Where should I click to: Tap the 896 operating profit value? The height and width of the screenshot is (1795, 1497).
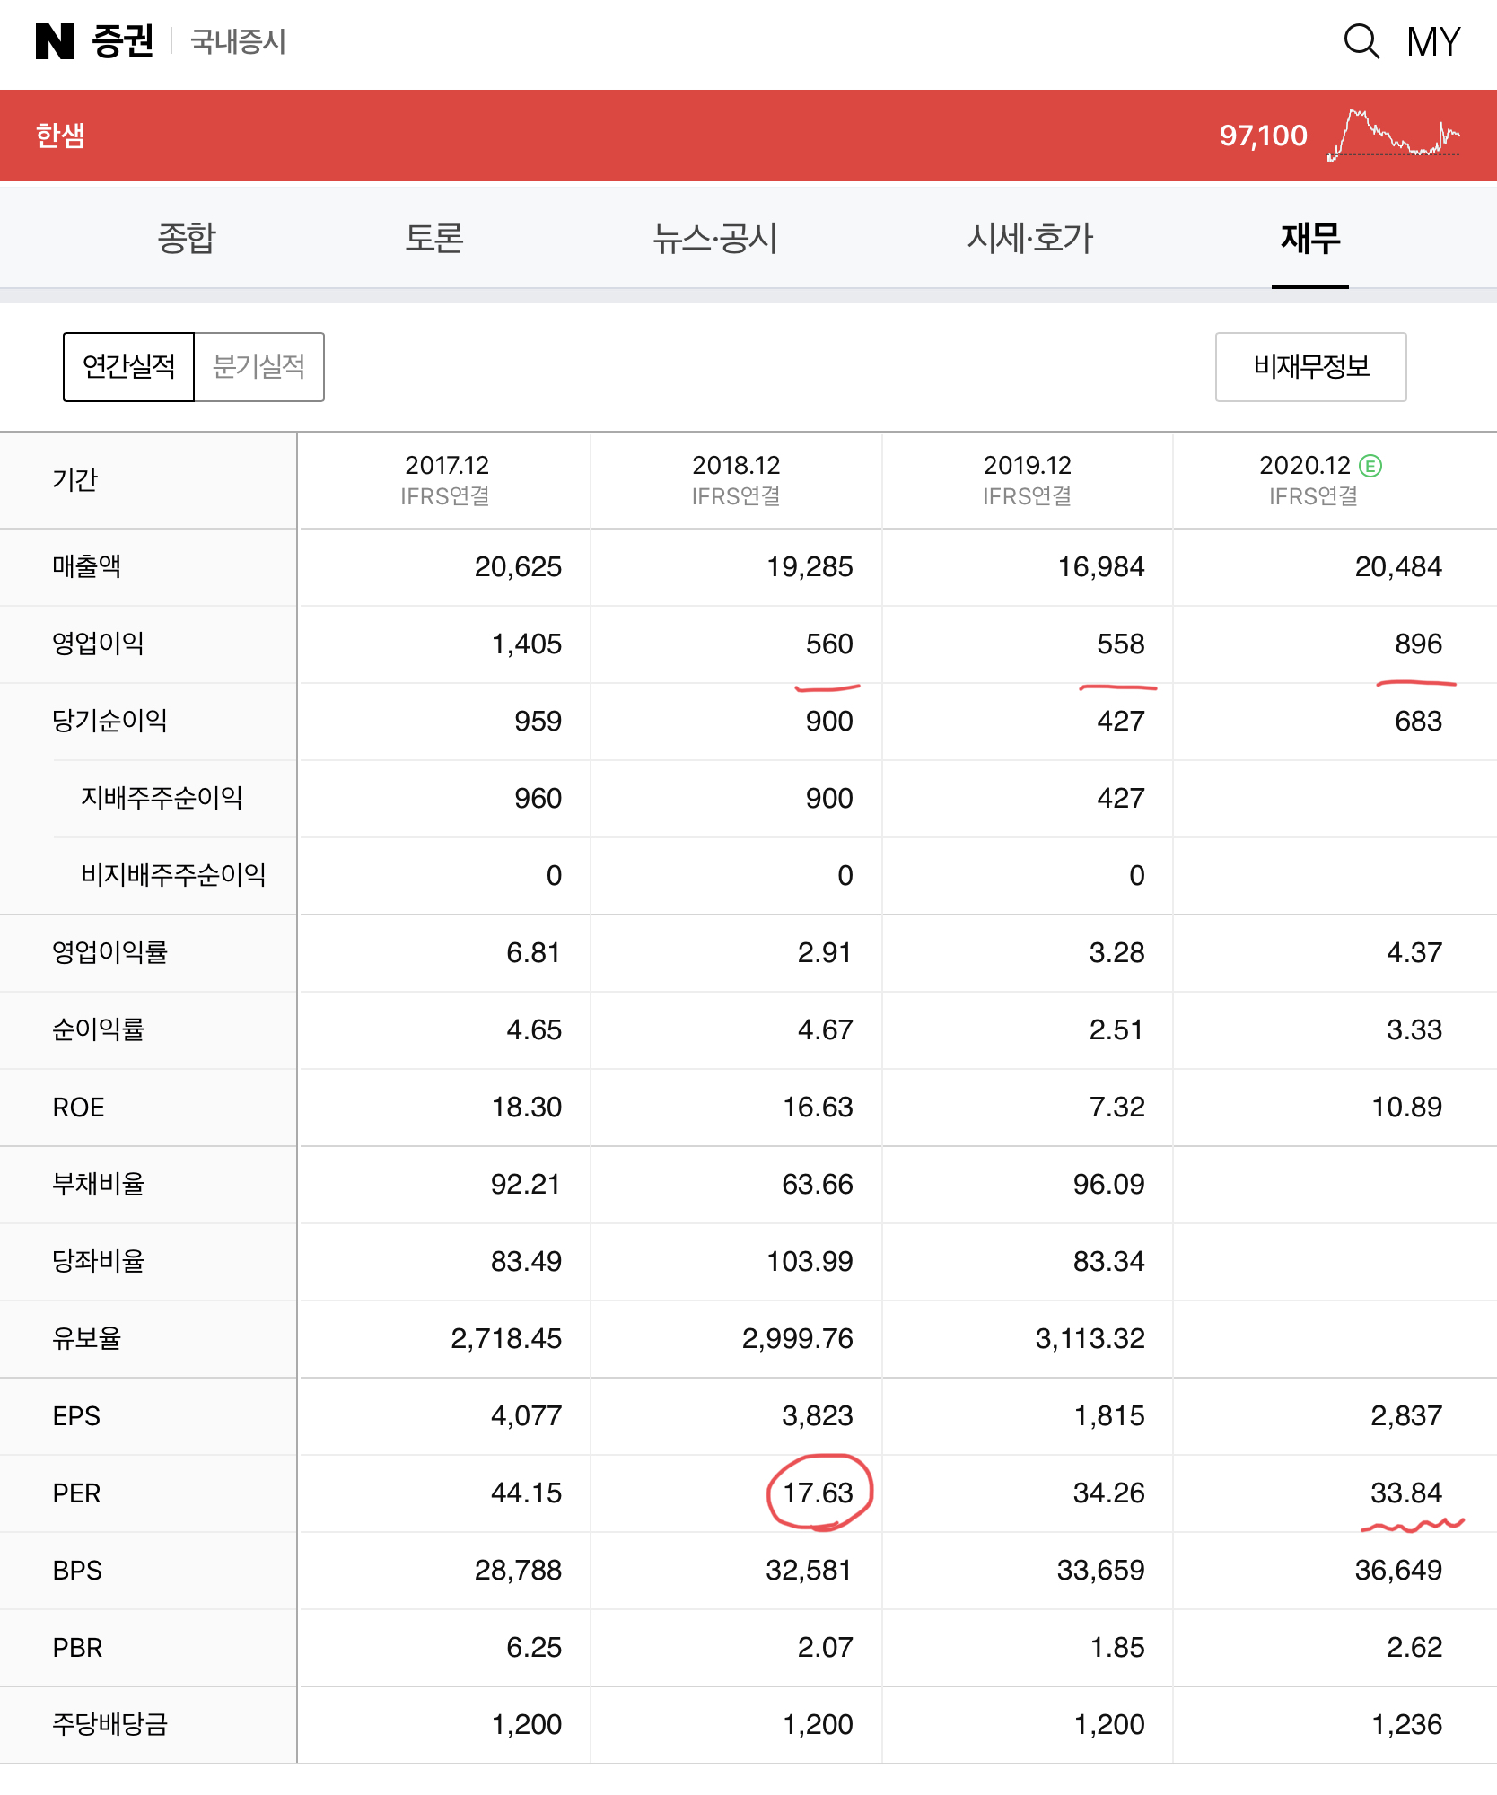1419,644
